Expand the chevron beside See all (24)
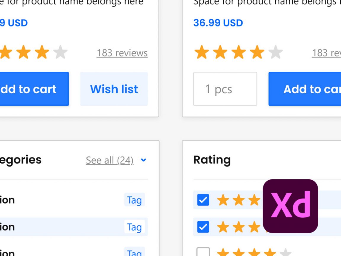 pos(144,160)
